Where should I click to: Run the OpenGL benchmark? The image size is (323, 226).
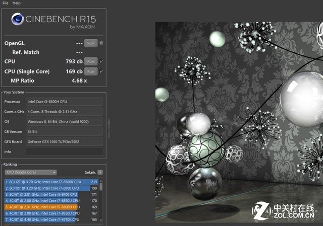point(90,43)
